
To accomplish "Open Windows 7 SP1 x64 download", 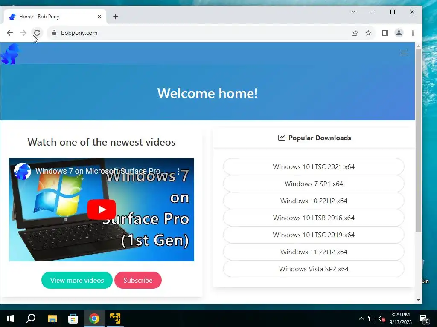I will tap(314, 184).
